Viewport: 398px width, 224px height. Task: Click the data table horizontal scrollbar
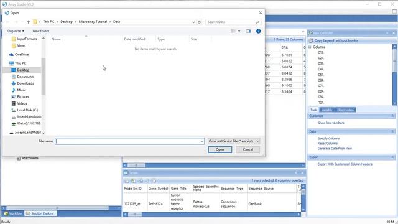coord(214,166)
